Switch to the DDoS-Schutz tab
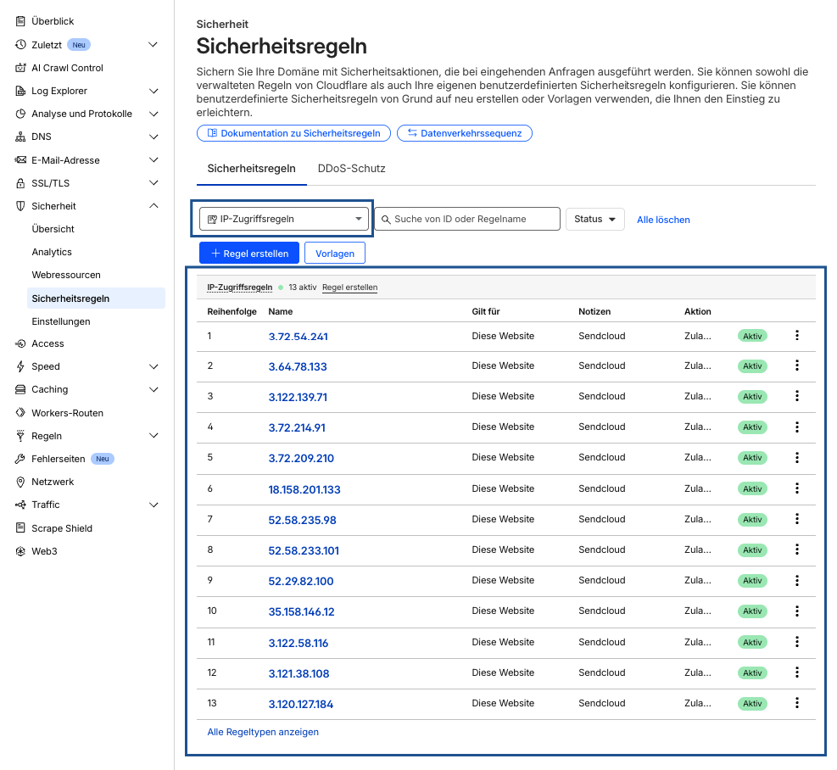This screenshot has width=837, height=770. [351, 169]
